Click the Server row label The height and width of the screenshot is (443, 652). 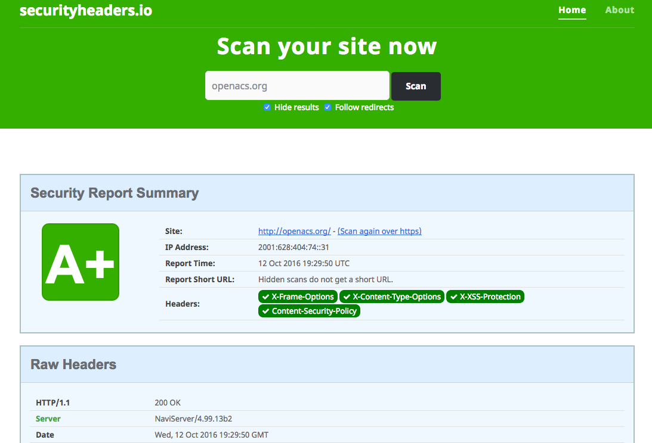coord(48,419)
